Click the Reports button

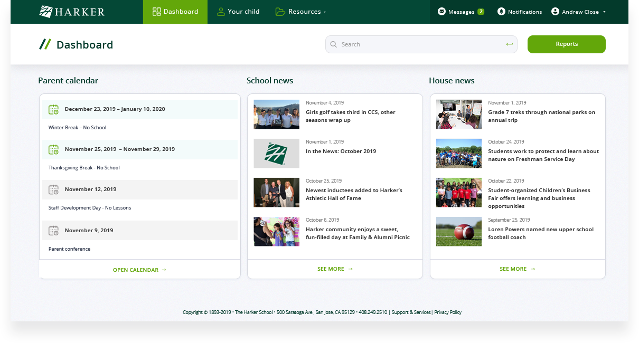[x=567, y=44]
